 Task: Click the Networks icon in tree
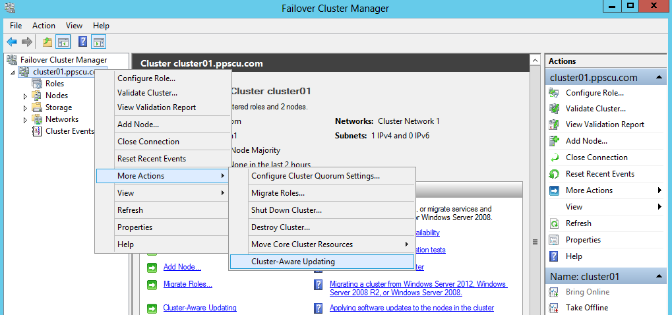[x=38, y=119]
